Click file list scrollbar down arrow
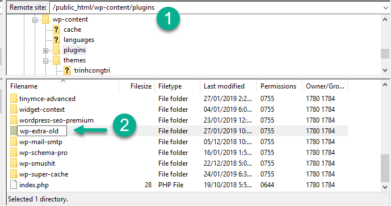Image resolution: width=391 pixels, height=206 pixels. click(x=385, y=187)
